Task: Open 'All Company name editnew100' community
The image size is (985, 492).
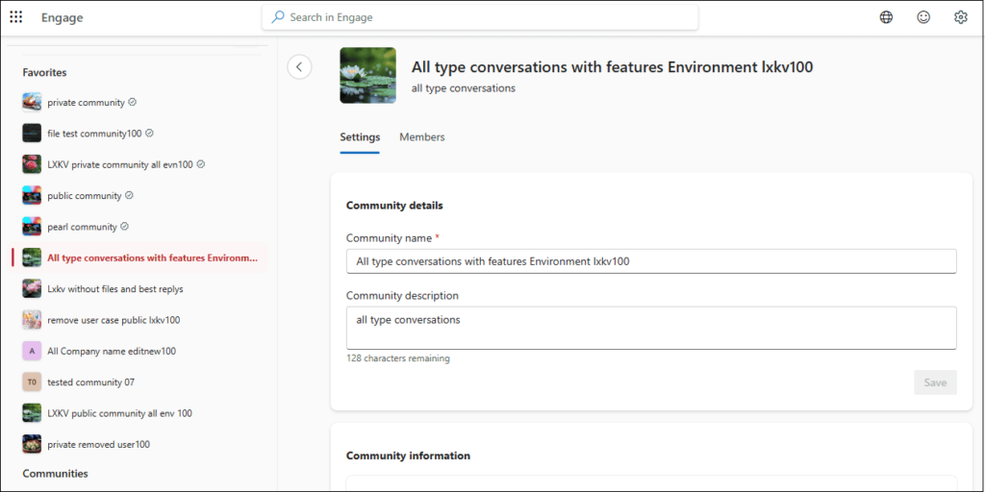Action: [112, 351]
